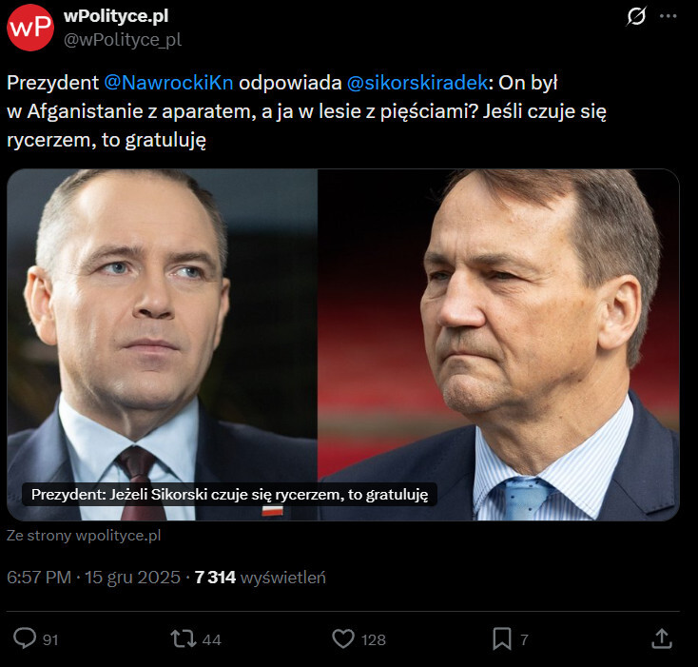This screenshot has width=698, height=667.
Task: Like the post with the heart icon
Action: click(x=343, y=638)
